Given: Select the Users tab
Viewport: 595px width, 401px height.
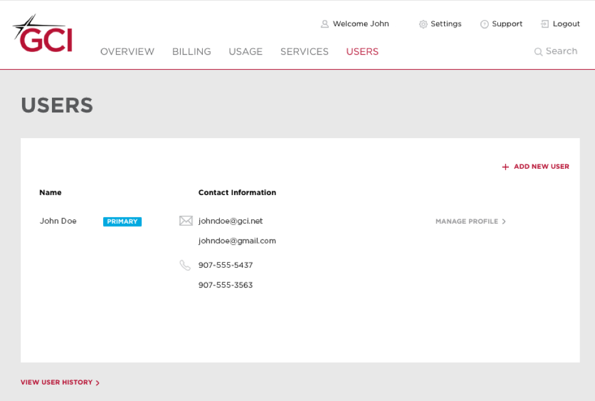Looking at the screenshot, I should pyautogui.click(x=362, y=51).
